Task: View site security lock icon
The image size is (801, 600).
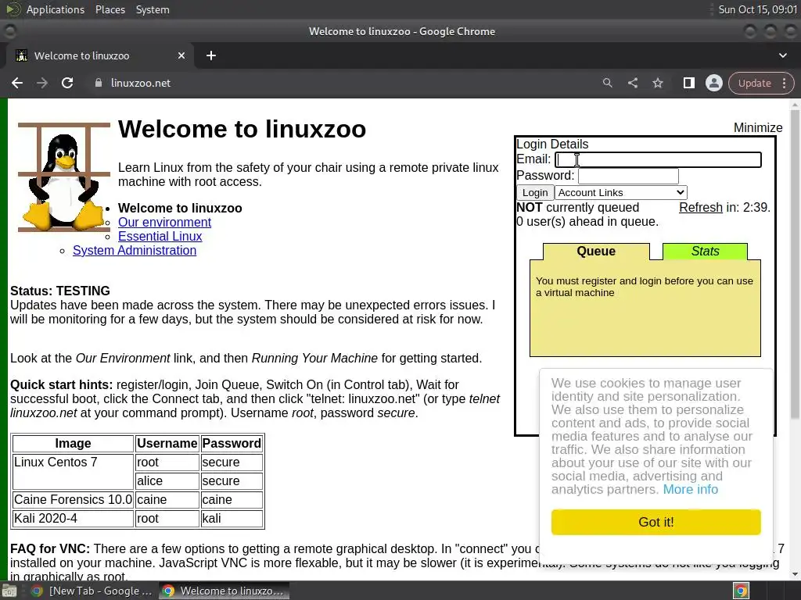Action: tap(98, 83)
